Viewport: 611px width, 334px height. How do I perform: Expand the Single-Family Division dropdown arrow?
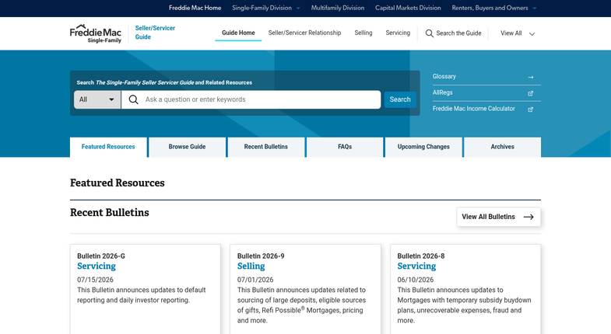[x=298, y=9]
